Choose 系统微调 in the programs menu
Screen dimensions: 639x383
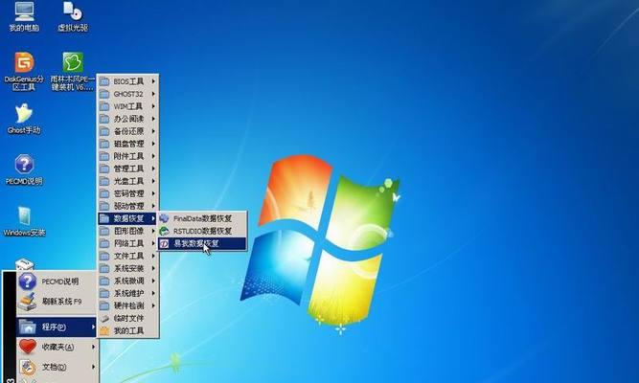[128, 281]
